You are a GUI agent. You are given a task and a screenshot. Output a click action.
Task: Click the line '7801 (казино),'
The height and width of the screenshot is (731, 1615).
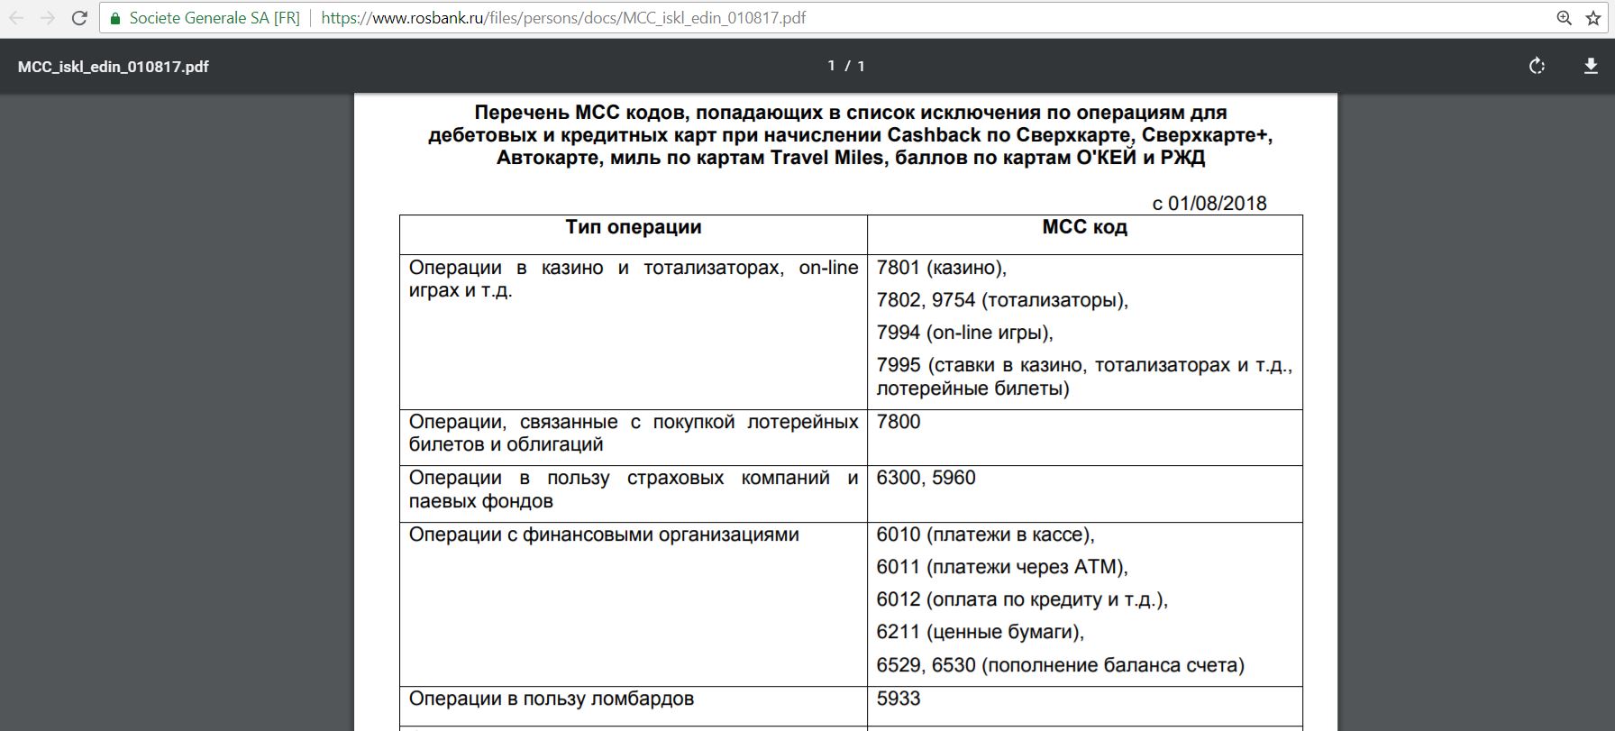[942, 268]
